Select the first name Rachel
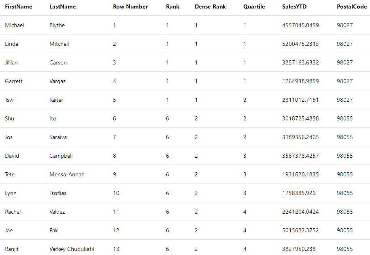This screenshot has width=370, height=255. coord(13,212)
